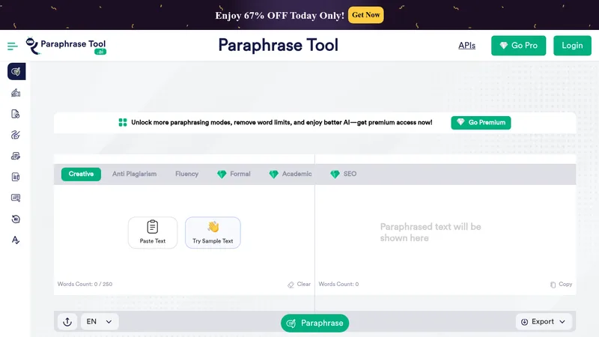This screenshot has height=337, width=599.
Task: Open the EN language dropdown
Action: tap(100, 322)
